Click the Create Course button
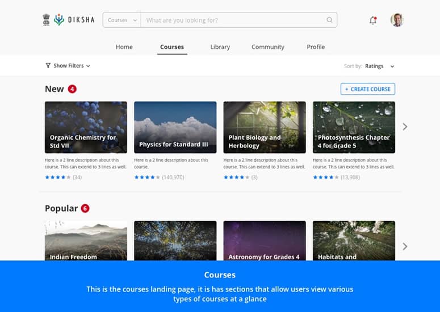 click(367, 89)
